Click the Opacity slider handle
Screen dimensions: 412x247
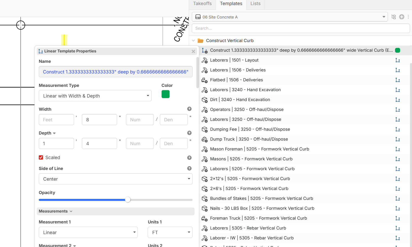click(x=128, y=200)
